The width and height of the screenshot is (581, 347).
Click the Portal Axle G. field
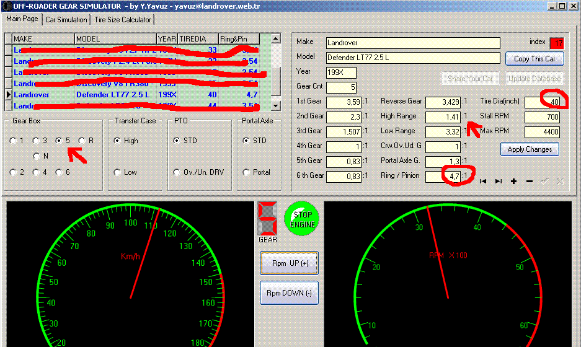pos(443,162)
